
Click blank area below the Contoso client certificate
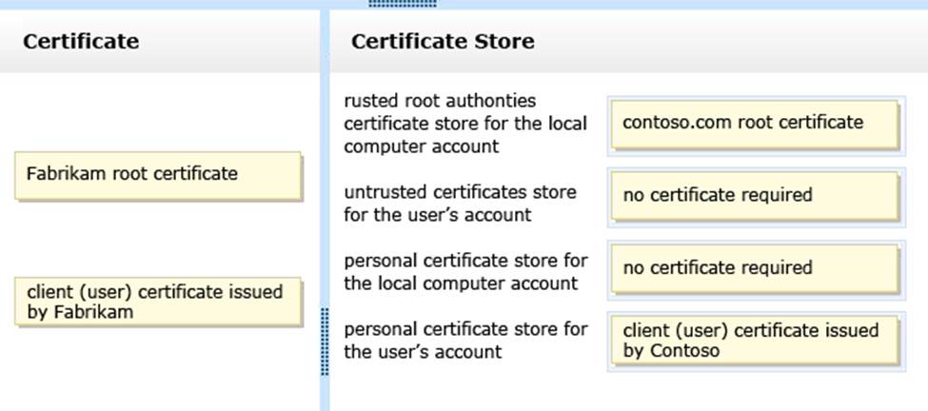755,390
